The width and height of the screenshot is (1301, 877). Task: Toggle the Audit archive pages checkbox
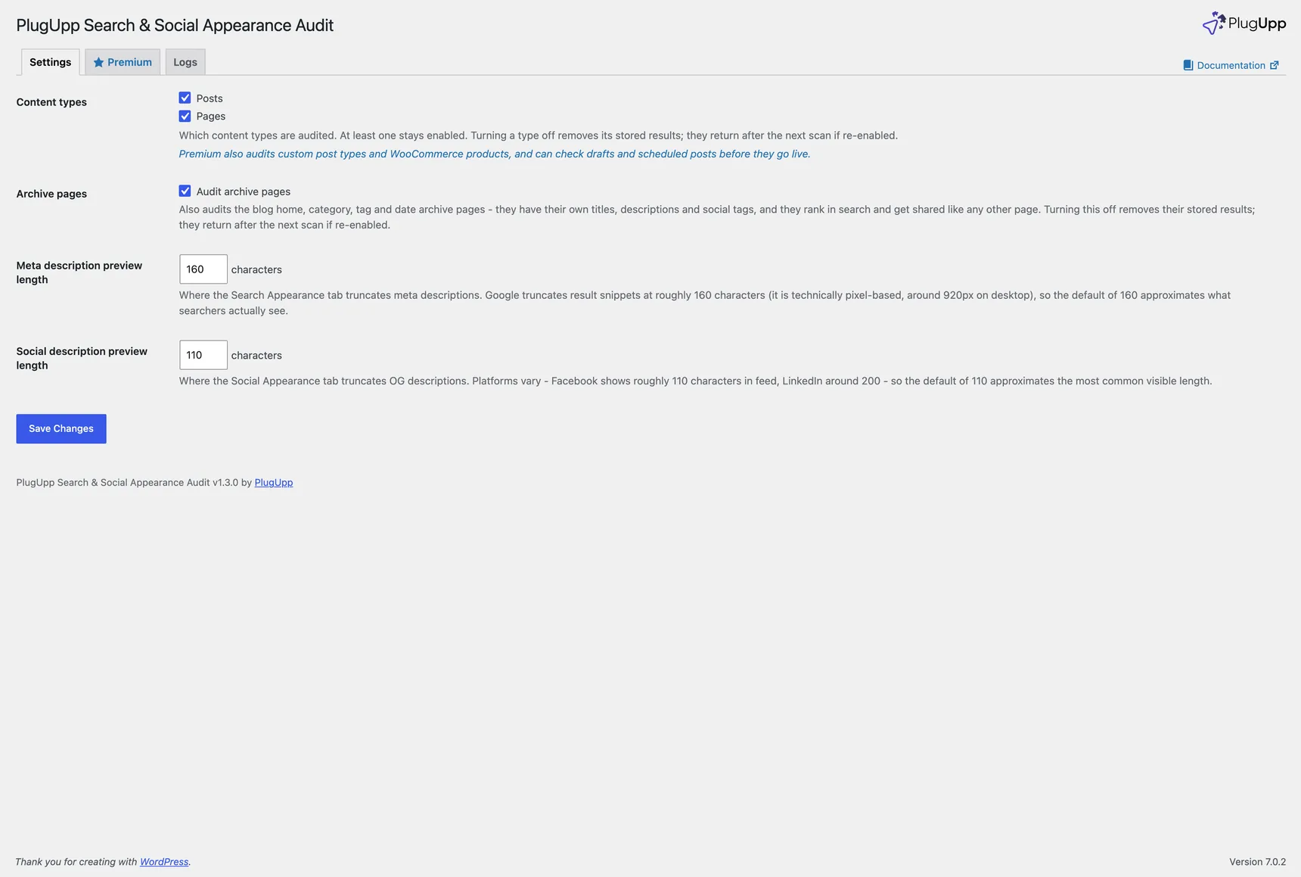click(185, 191)
